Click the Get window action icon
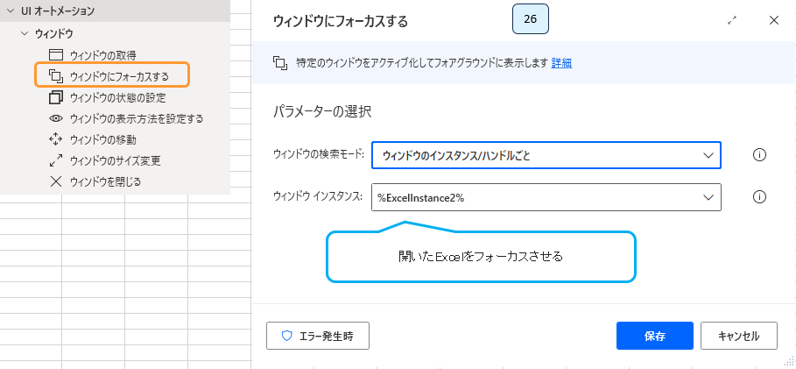The image size is (796, 369). pyautogui.click(x=56, y=55)
